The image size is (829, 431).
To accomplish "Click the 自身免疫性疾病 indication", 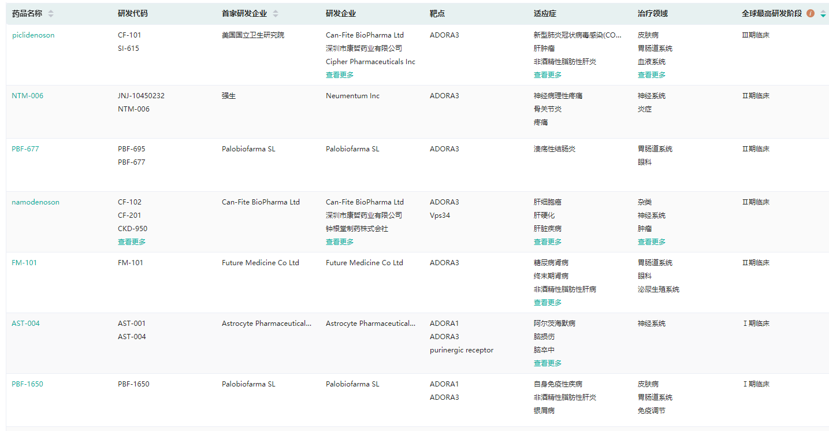I will pyautogui.click(x=558, y=384).
